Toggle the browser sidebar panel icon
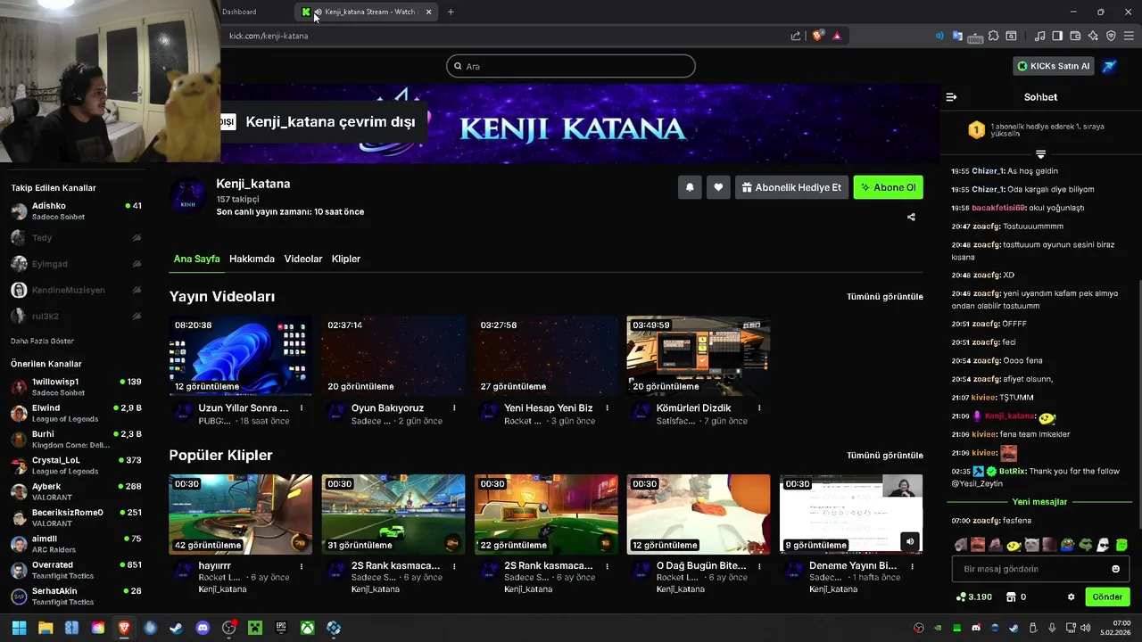 (1057, 36)
